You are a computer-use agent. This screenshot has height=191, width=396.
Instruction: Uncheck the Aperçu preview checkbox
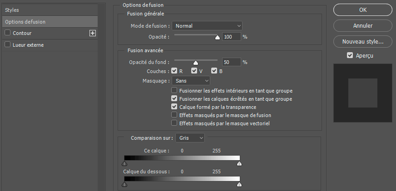350,55
